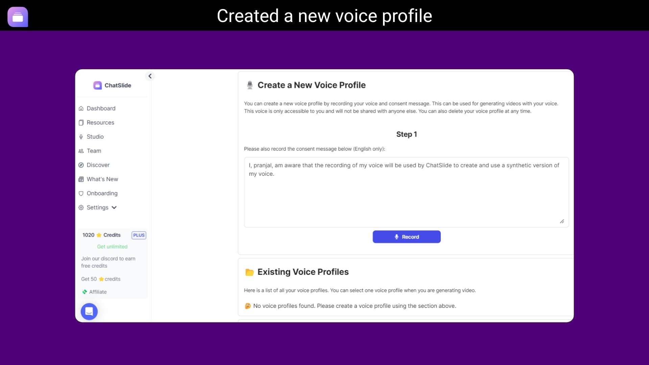Open the Affiliate link
Viewport: 649px width, 365px height.
[98, 292]
